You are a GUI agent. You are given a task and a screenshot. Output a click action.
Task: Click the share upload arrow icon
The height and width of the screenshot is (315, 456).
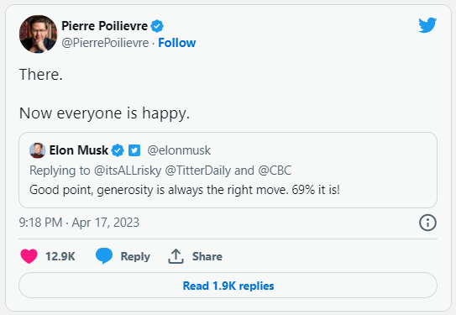point(176,256)
